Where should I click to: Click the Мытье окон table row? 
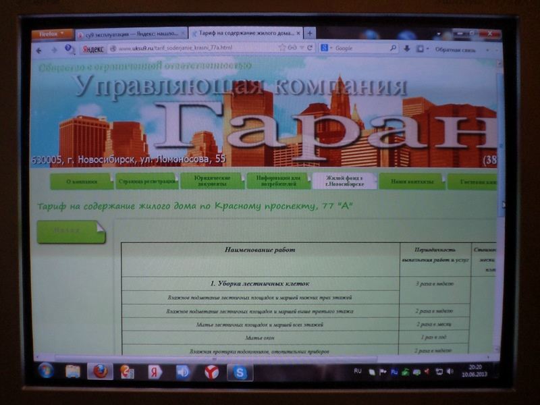point(260,338)
